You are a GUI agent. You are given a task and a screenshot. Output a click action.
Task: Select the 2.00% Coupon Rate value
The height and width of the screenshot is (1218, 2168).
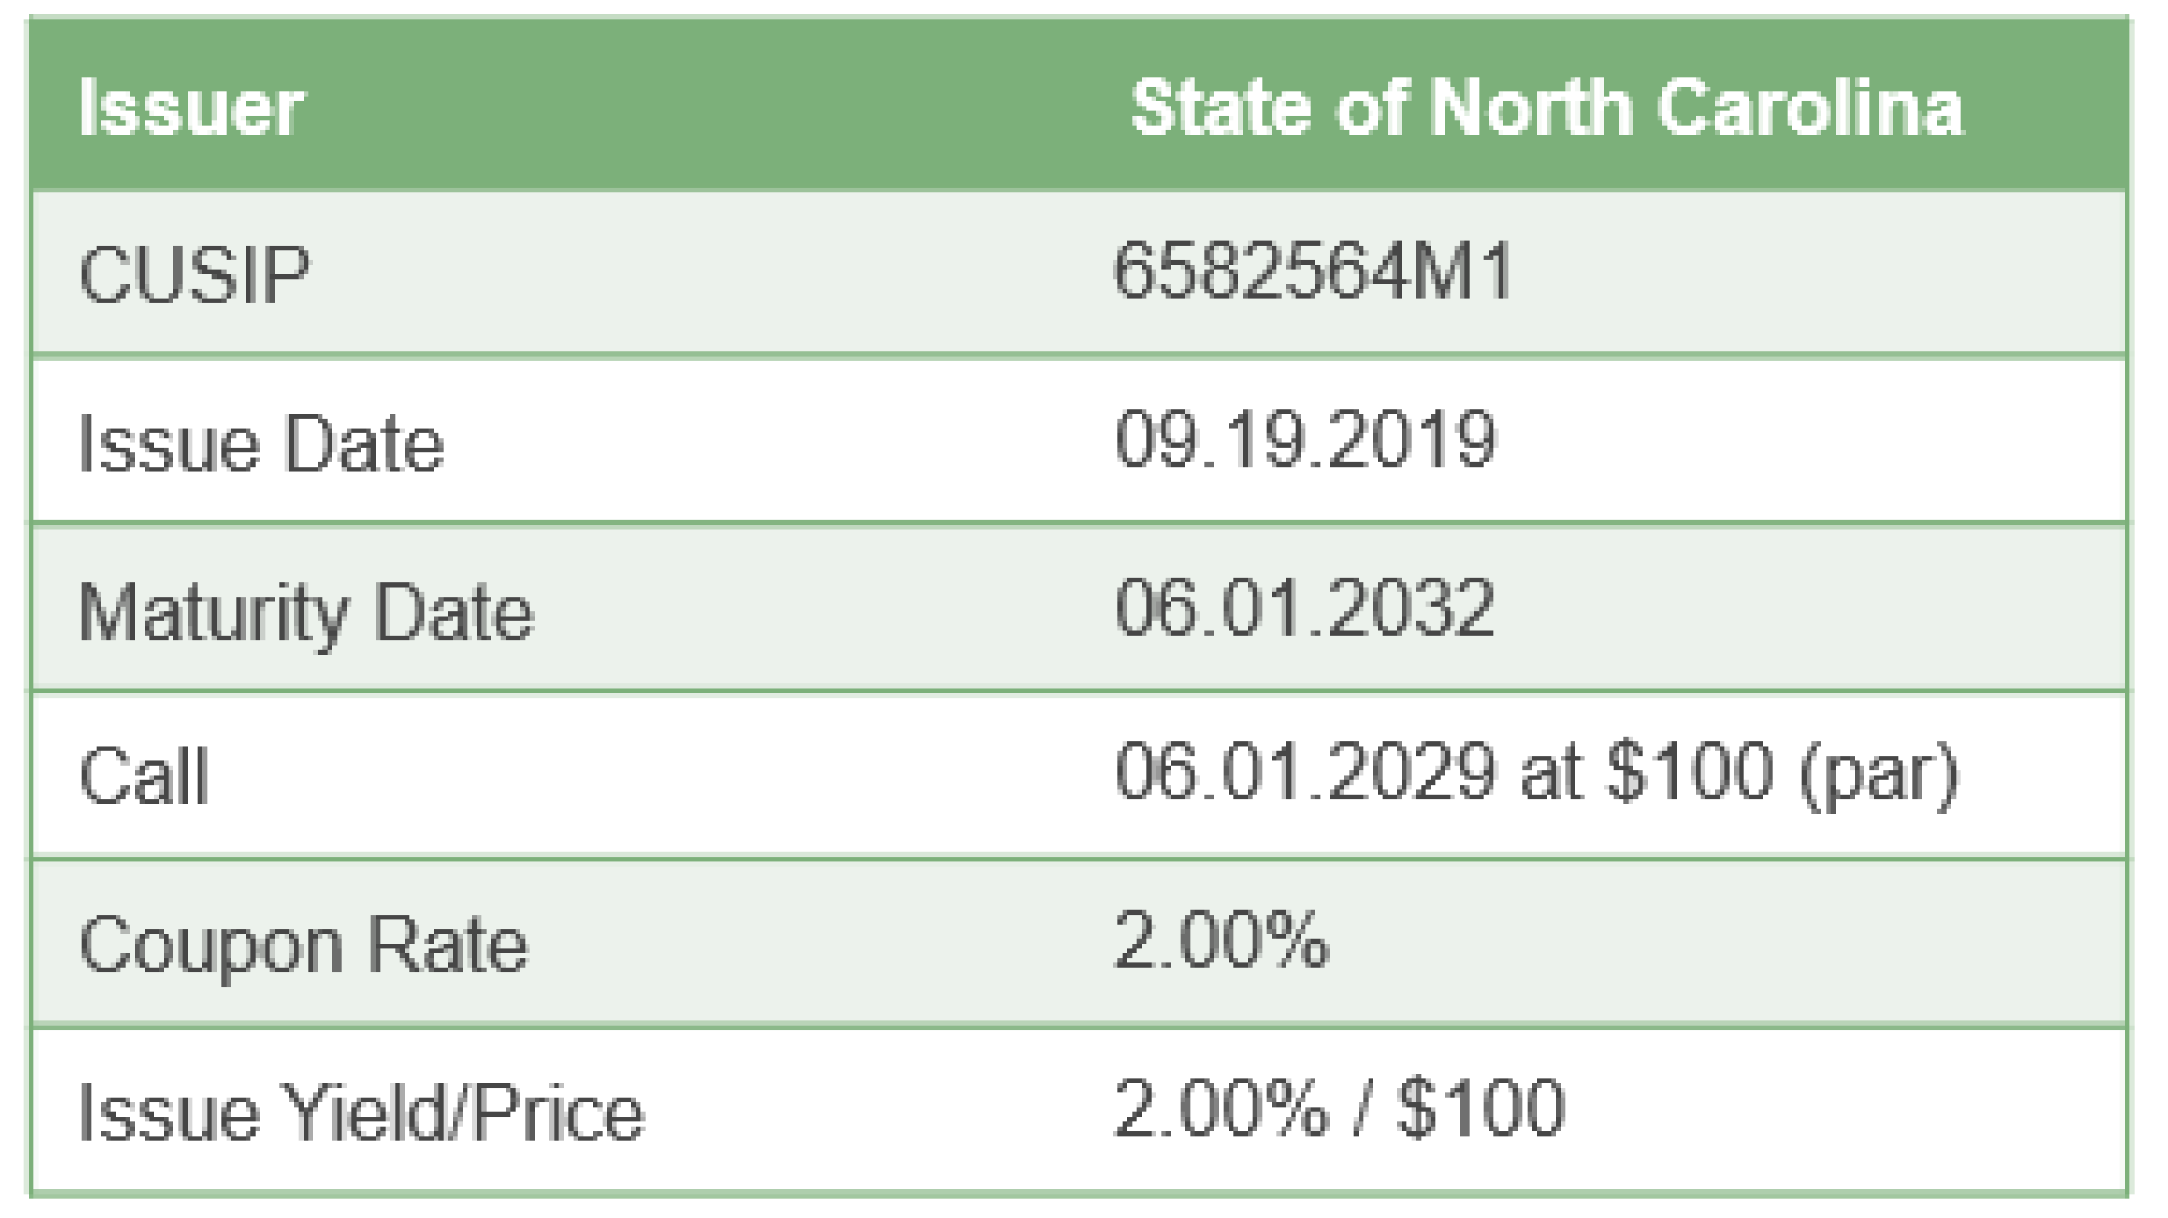pos(1221,941)
